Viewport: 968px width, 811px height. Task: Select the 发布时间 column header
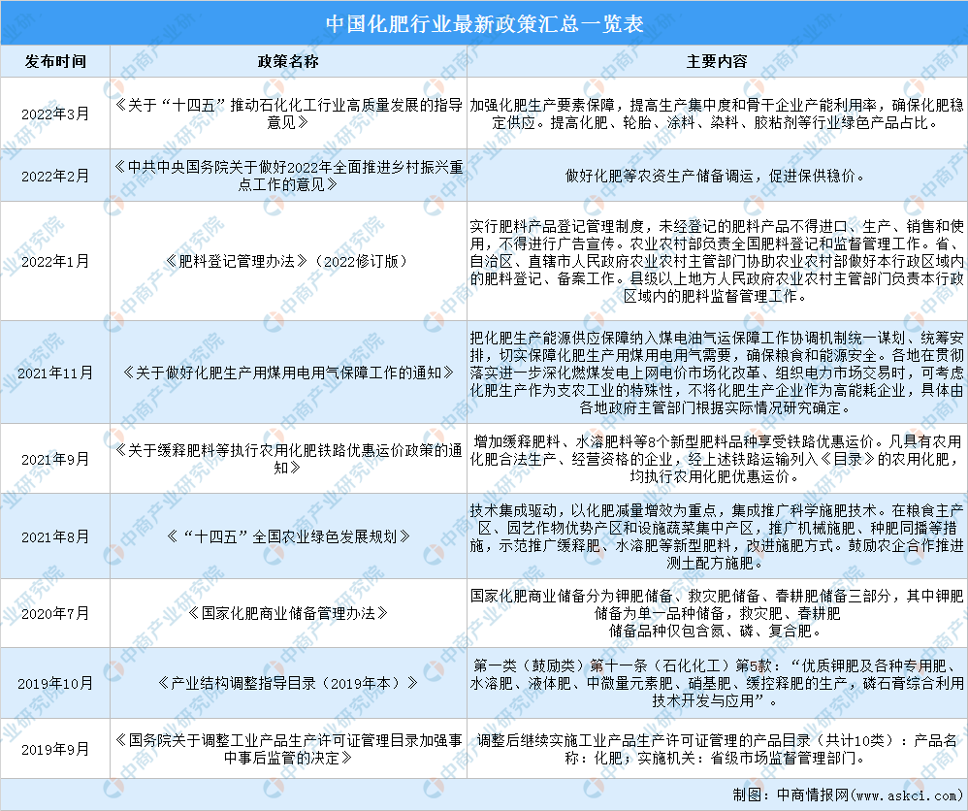pos(55,61)
